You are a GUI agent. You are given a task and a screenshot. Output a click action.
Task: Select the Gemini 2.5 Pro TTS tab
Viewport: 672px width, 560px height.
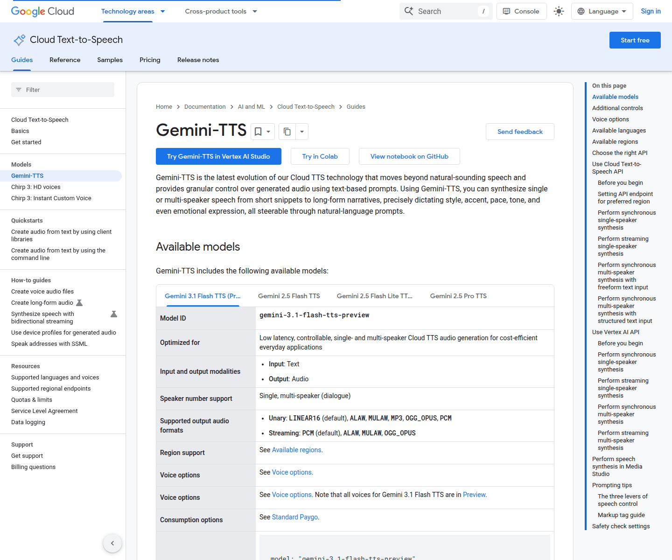[458, 296]
